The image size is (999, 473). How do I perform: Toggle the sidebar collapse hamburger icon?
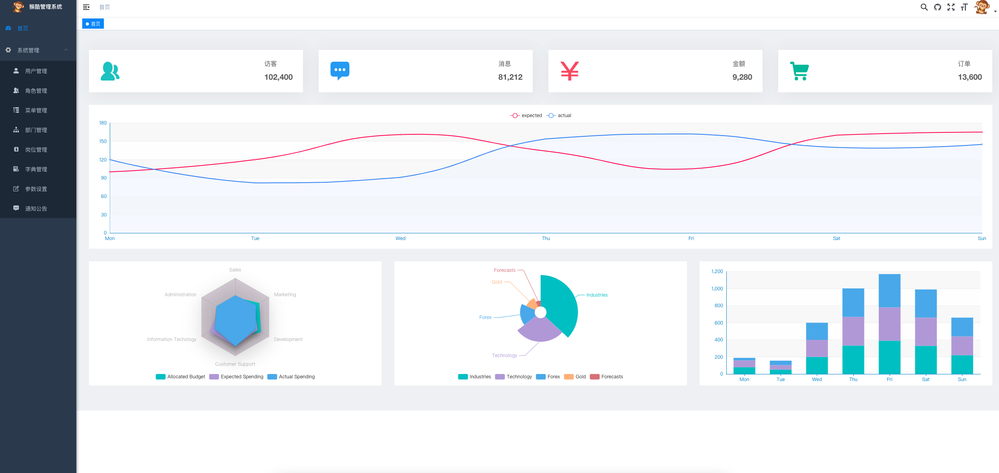(86, 7)
